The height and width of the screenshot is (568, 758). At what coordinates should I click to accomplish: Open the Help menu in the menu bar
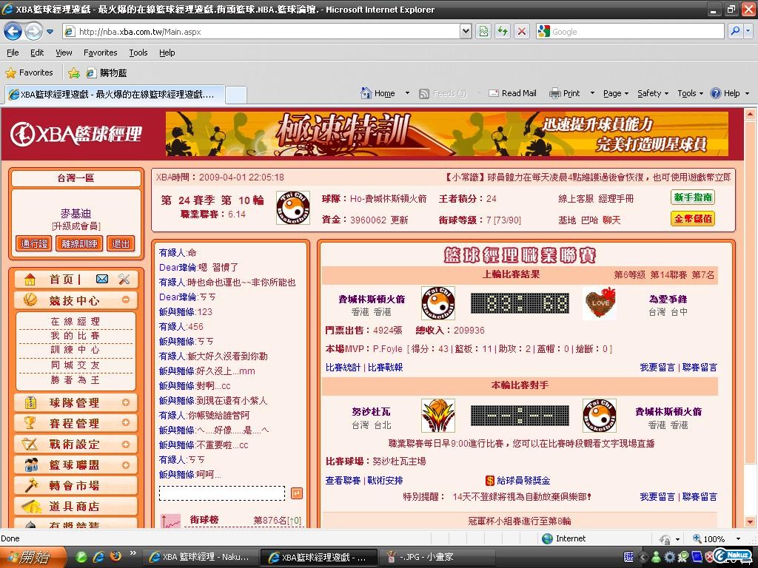[x=167, y=53]
